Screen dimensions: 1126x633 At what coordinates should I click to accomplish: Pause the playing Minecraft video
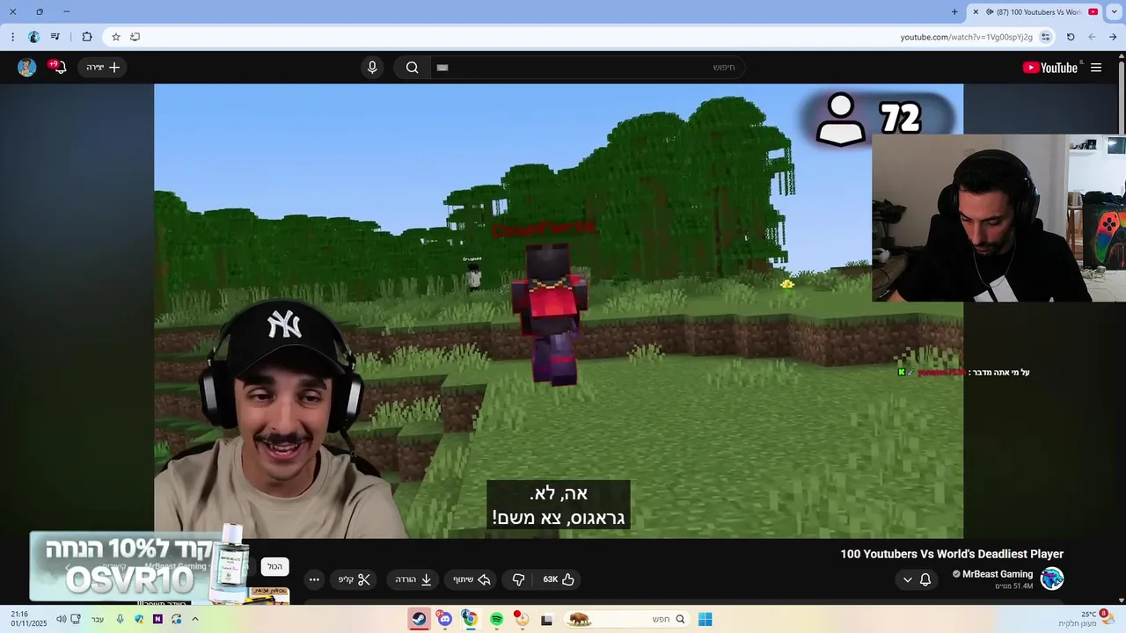[559, 310]
